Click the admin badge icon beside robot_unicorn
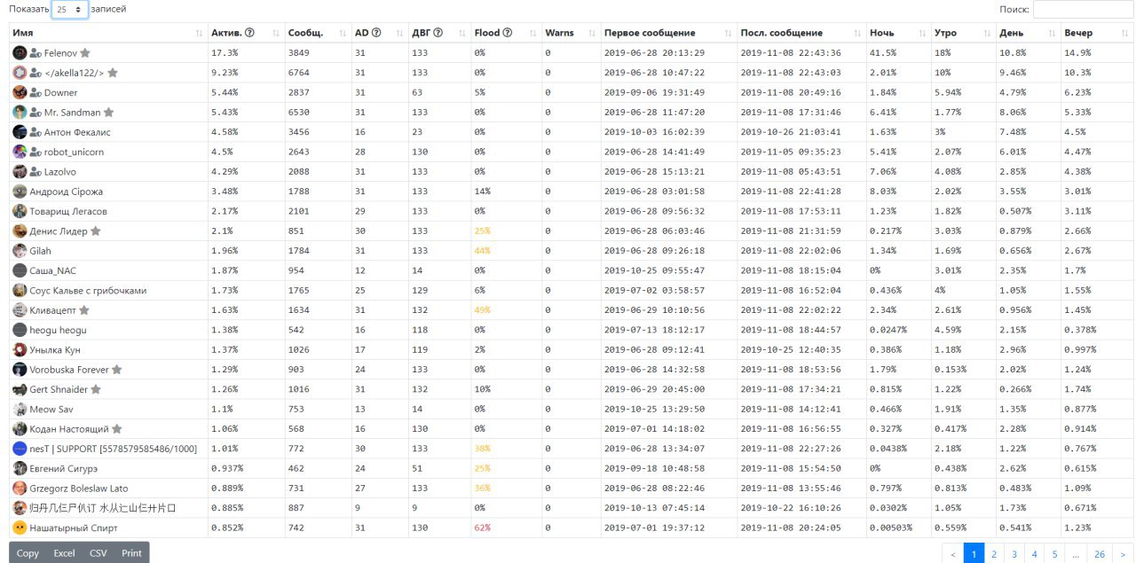 [35, 152]
